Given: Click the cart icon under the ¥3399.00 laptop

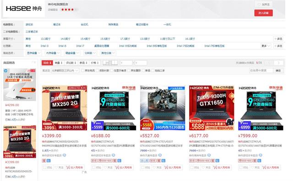Looking at the screenshot, I should pos(68,167).
